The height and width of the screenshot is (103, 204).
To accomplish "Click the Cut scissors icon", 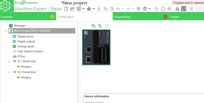I will [x=99, y=9].
